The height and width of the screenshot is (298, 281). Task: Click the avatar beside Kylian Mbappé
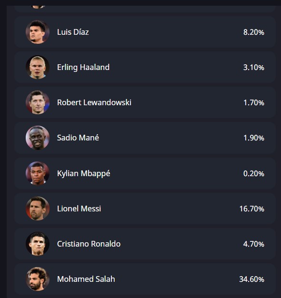tap(38, 173)
